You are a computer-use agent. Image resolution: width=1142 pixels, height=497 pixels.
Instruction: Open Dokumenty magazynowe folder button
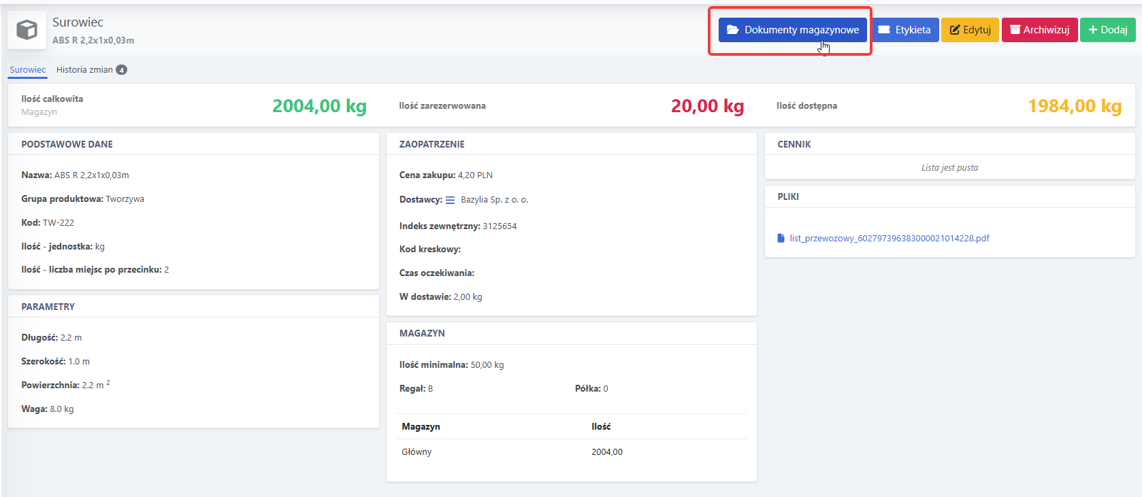[x=792, y=30]
